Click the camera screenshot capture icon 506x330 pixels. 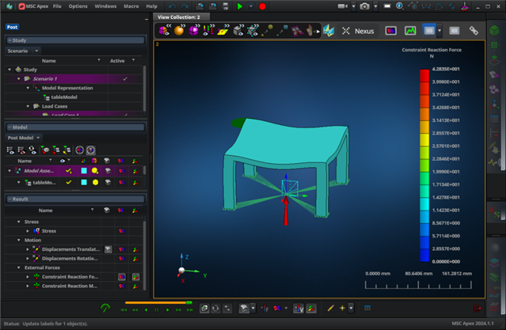tap(365, 6)
